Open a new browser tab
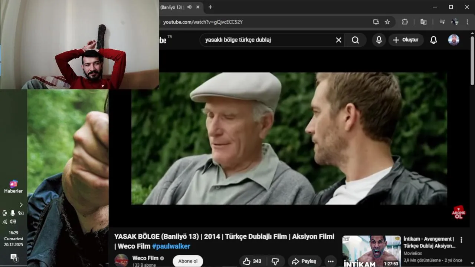This screenshot has height=267, width=475. [x=210, y=7]
